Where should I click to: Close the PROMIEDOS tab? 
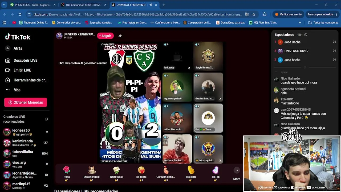[55, 5]
